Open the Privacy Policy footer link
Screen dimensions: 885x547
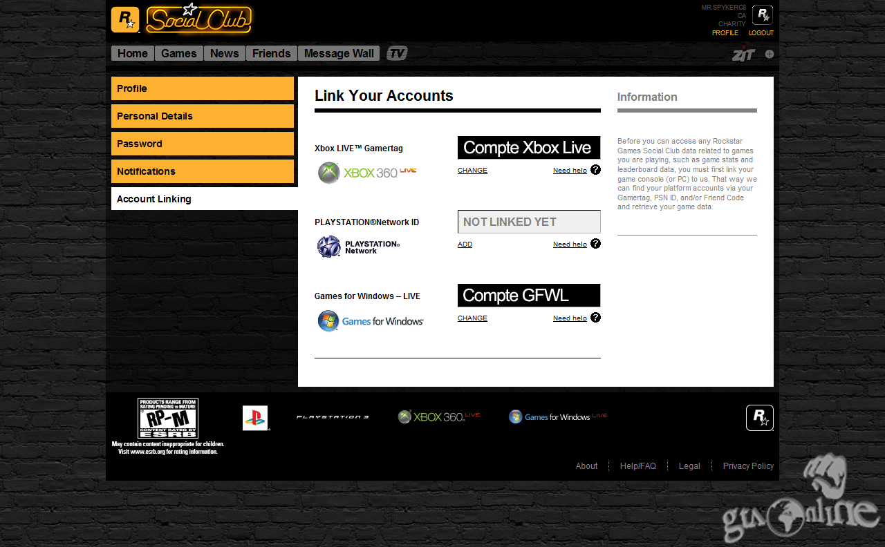(748, 466)
